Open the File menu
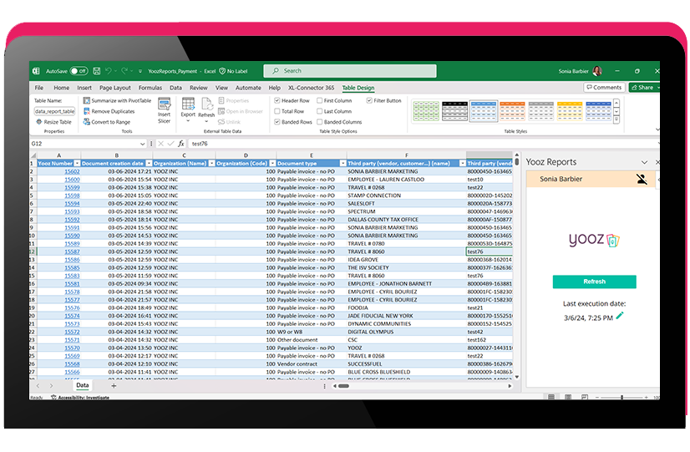 (x=39, y=88)
